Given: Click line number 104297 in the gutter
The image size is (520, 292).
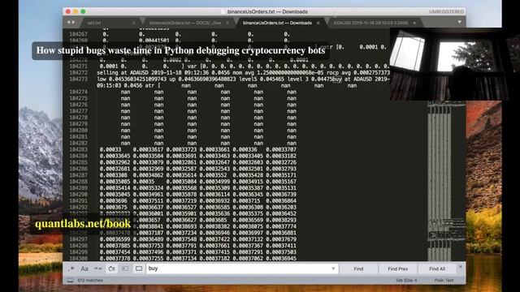Looking at the screenshot, I should tap(79, 239).
